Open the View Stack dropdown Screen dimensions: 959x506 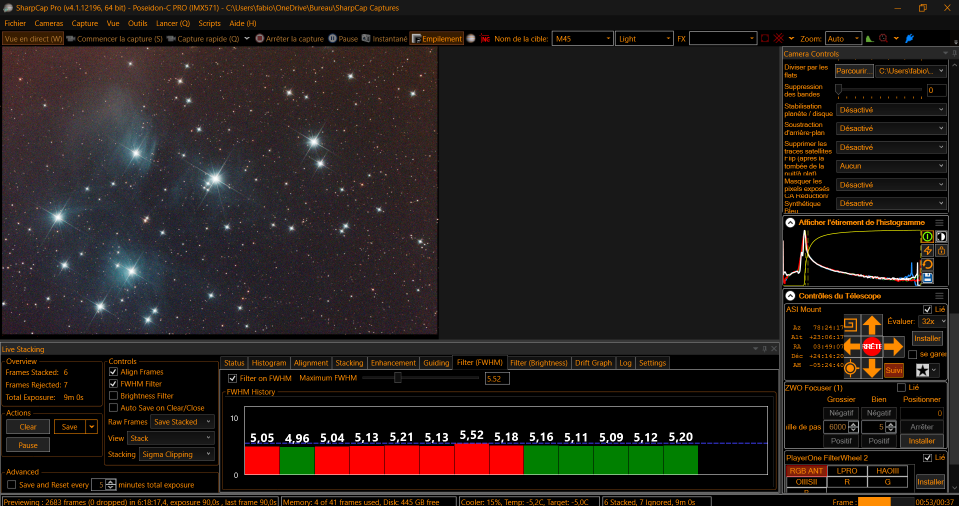(171, 438)
